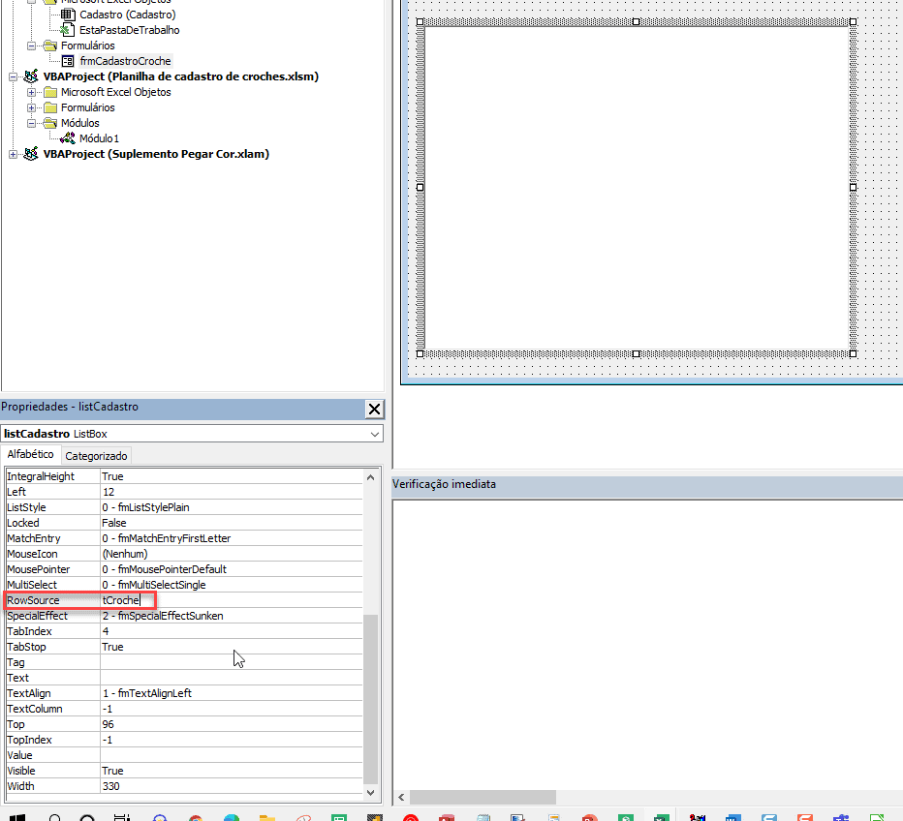Viewport: 903px width, 821px height.
Task: Click the open Módulos folder icon
Action: pos(49,123)
